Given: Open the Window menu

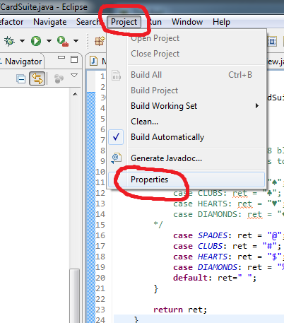Looking at the screenshot, I should (187, 22).
